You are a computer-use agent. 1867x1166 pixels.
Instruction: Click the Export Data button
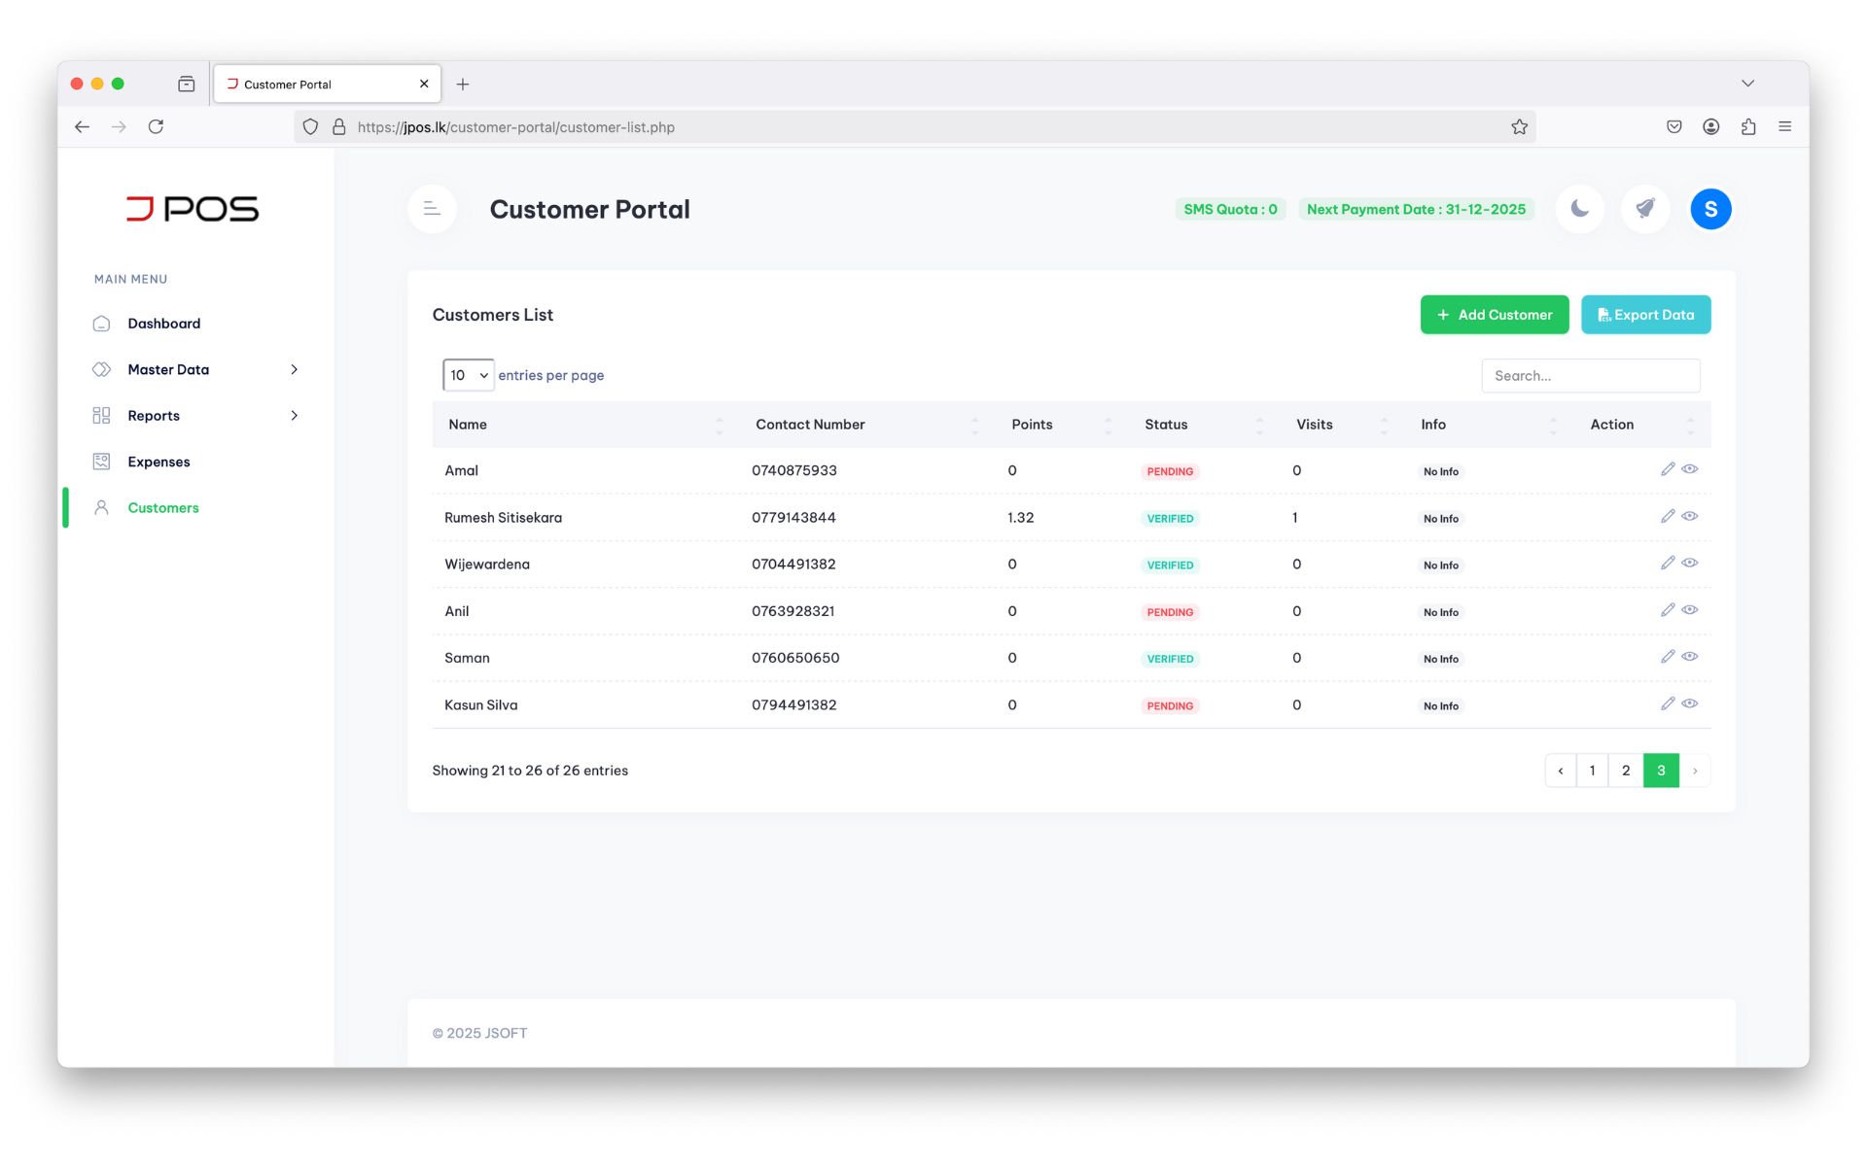pos(1646,315)
